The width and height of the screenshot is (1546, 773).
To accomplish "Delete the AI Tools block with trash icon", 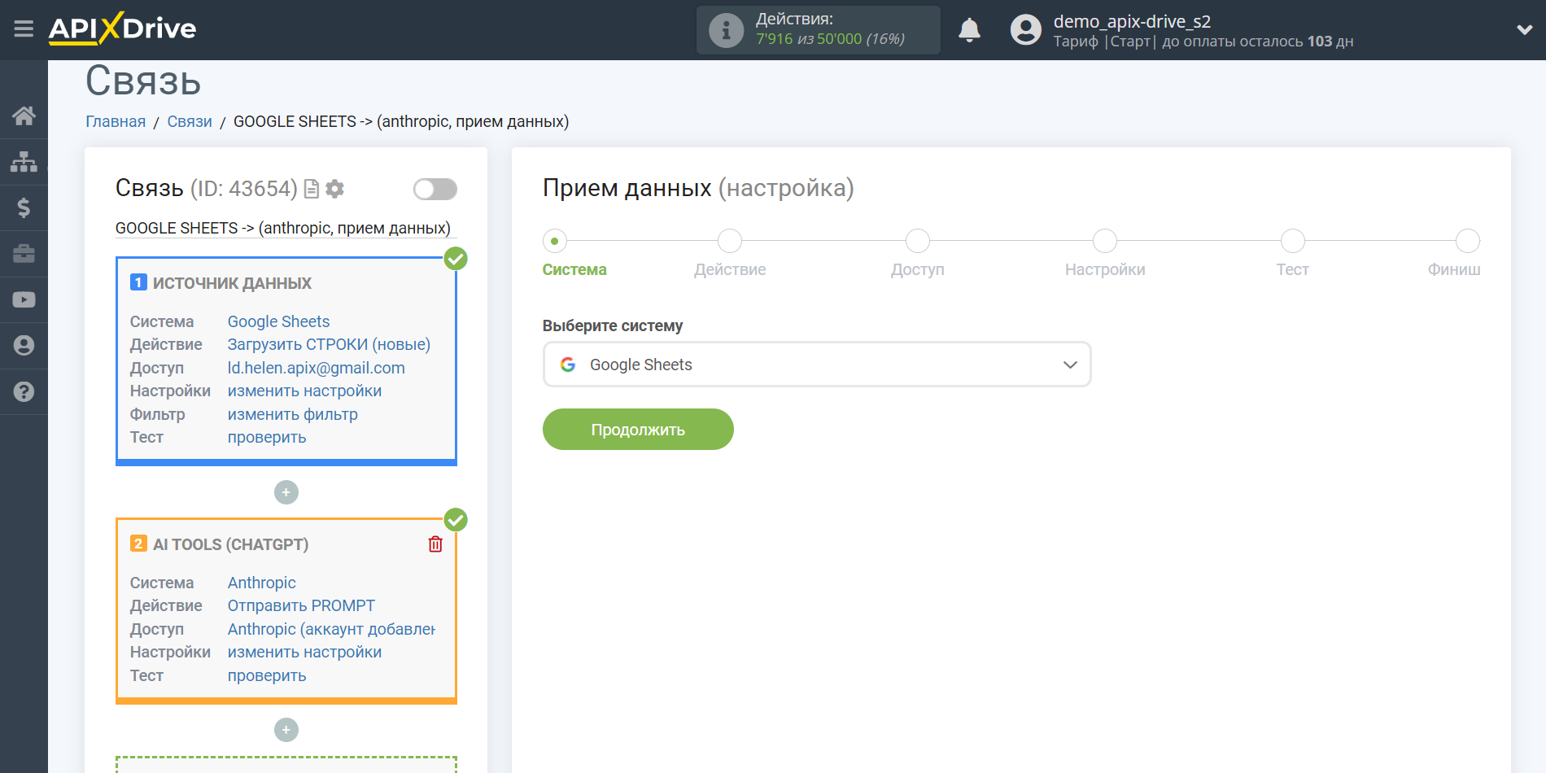I will 435,544.
